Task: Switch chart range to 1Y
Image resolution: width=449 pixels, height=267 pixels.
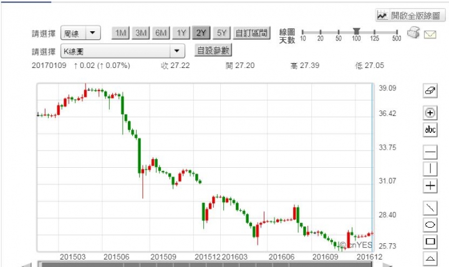Action: click(181, 33)
